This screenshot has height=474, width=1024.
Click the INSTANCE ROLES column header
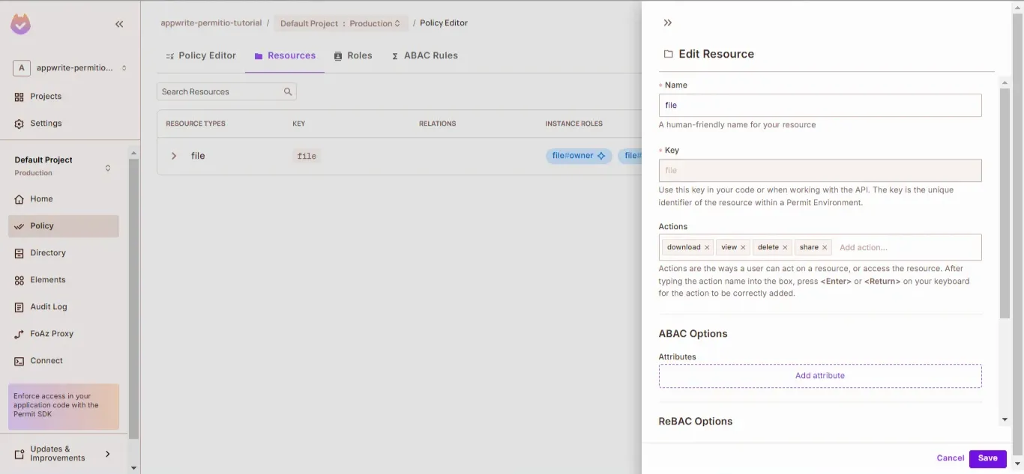click(x=574, y=124)
